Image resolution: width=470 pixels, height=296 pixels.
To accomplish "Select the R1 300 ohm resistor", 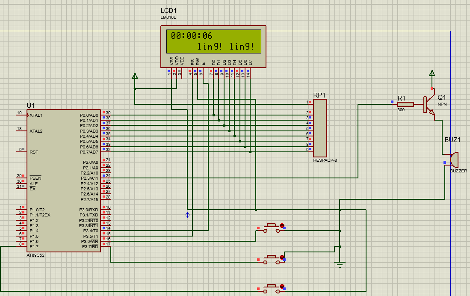I will tap(405, 104).
